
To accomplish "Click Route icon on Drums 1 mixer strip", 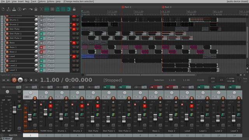I will click(x=66, y=115).
